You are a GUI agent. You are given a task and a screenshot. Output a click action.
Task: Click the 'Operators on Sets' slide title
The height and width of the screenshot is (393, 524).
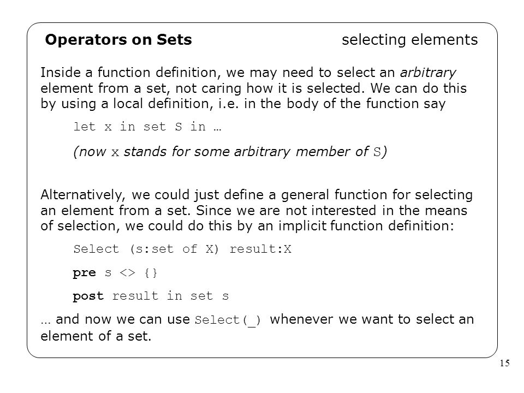point(118,39)
